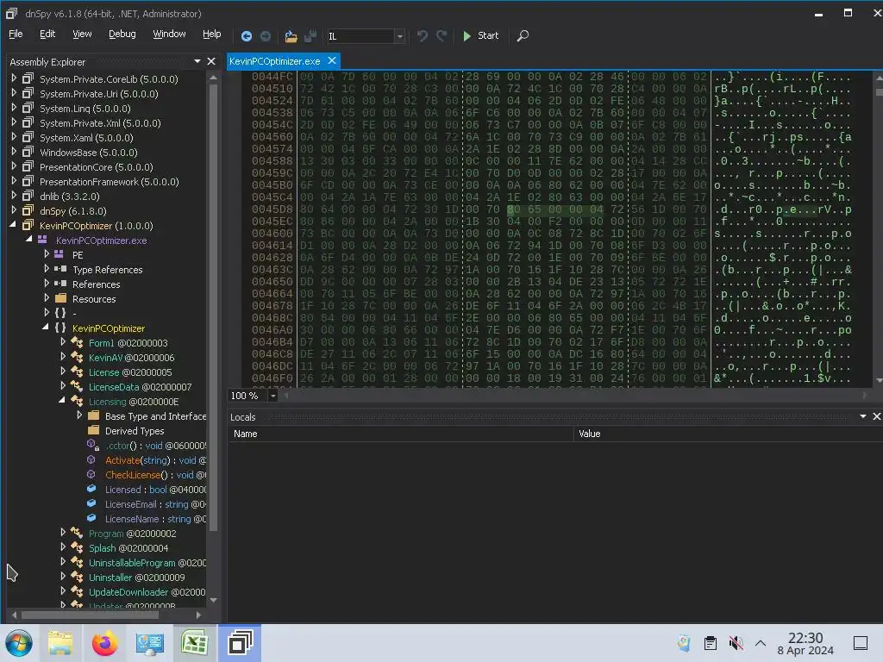Close the Locals panel
The height and width of the screenshot is (662, 883).
[876, 416]
